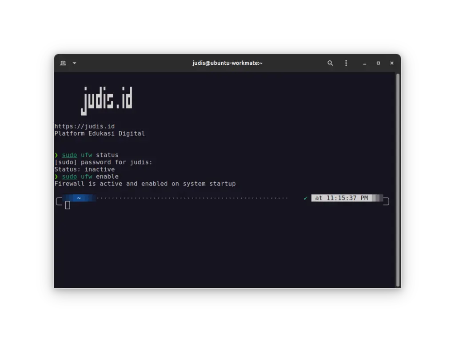Open the https://judis.id link
The height and width of the screenshot is (342, 455).
pos(84,126)
